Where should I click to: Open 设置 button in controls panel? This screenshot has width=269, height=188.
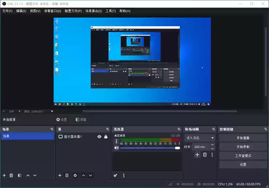click(243, 165)
